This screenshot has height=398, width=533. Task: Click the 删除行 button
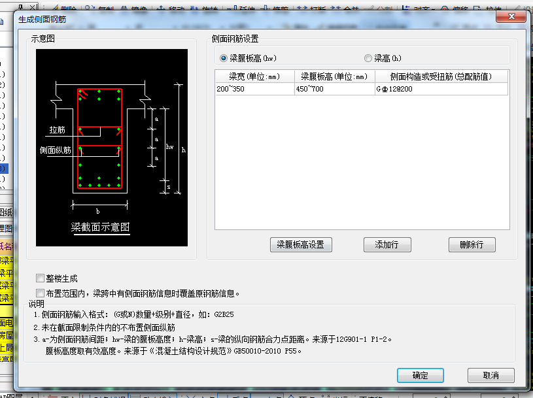(x=472, y=244)
